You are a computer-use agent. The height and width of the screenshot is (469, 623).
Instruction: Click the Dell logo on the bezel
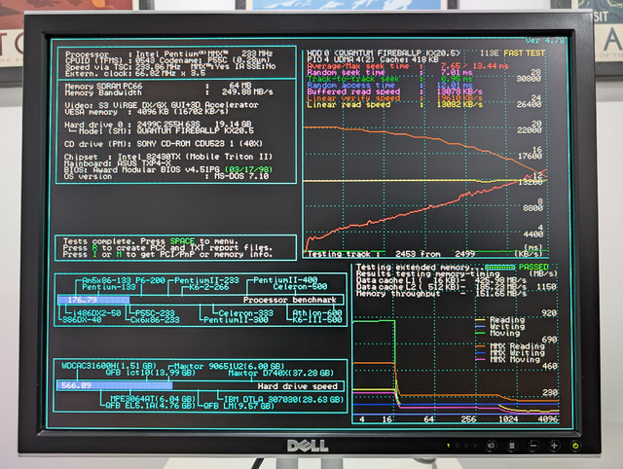[x=308, y=446]
